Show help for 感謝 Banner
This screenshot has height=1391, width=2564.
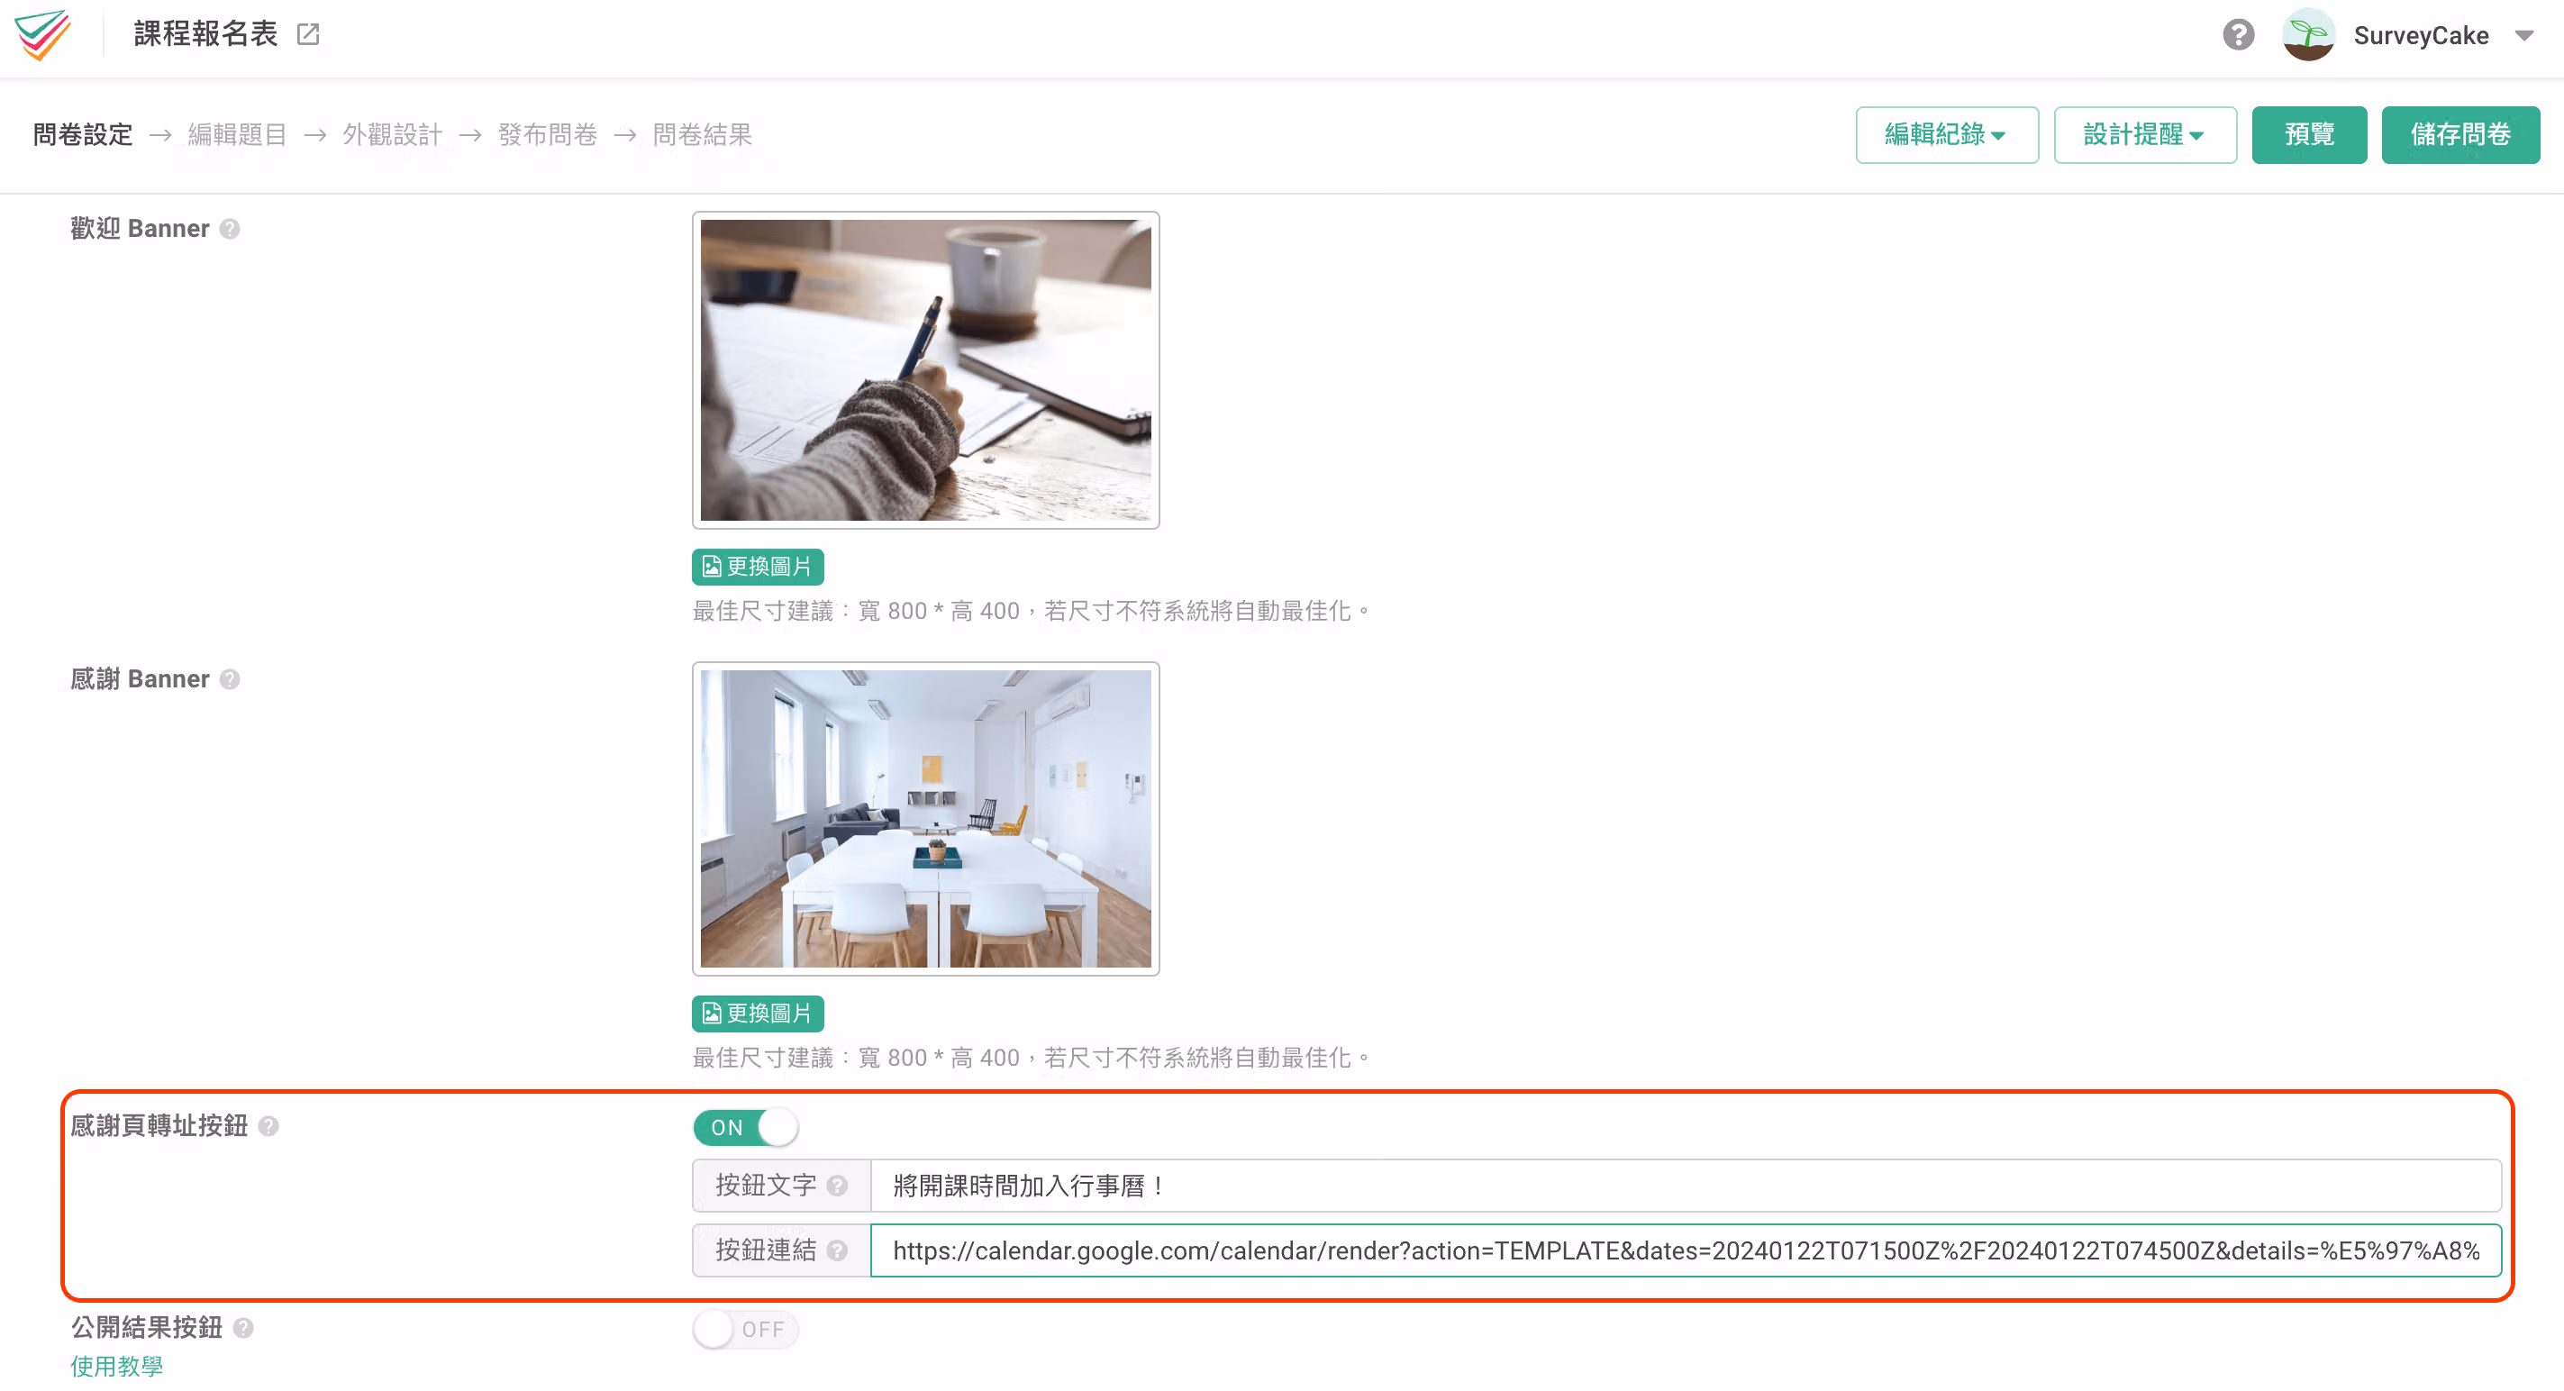[230, 678]
